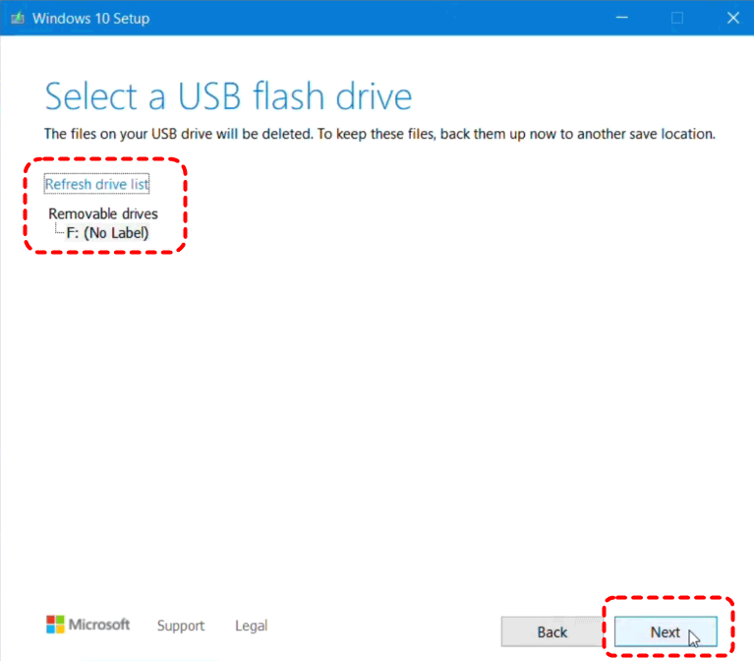This screenshot has height=661, width=754.
Task: Click the USB files deletion warning text
Action: coord(379,134)
